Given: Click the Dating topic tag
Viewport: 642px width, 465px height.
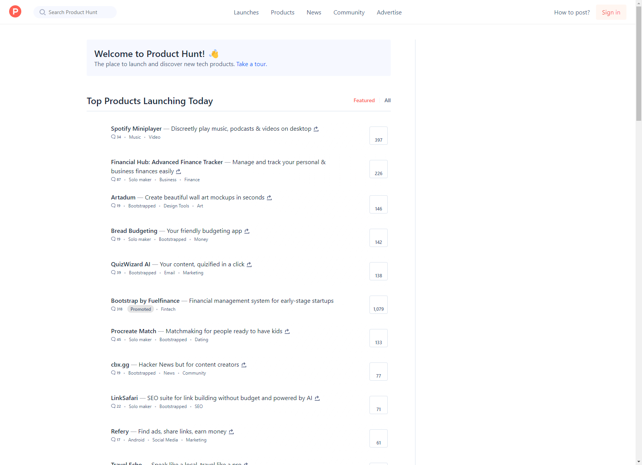Looking at the screenshot, I should (201, 340).
